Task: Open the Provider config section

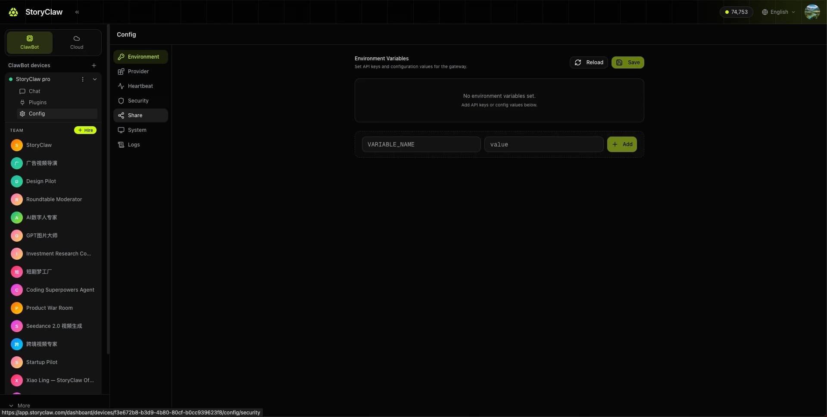Action: pos(140,72)
